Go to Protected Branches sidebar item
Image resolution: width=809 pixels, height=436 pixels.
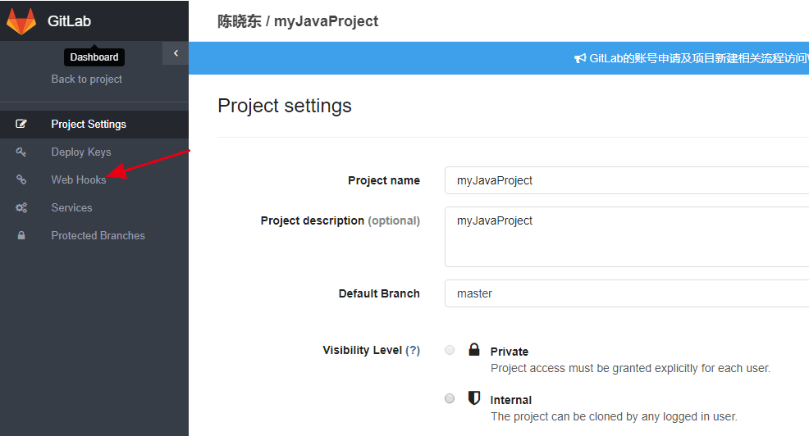click(x=98, y=235)
